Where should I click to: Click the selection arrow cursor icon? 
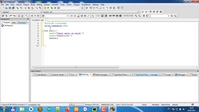(x=93, y=16)
